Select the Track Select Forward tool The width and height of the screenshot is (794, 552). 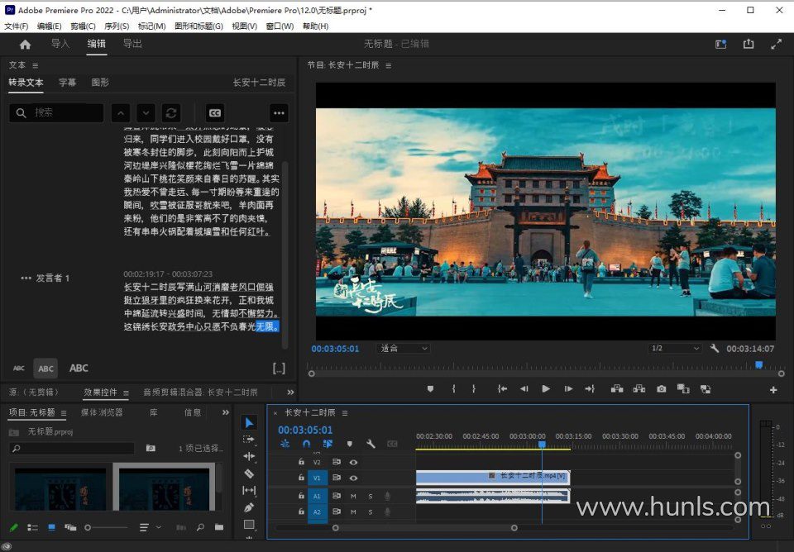tap(249, 440)
